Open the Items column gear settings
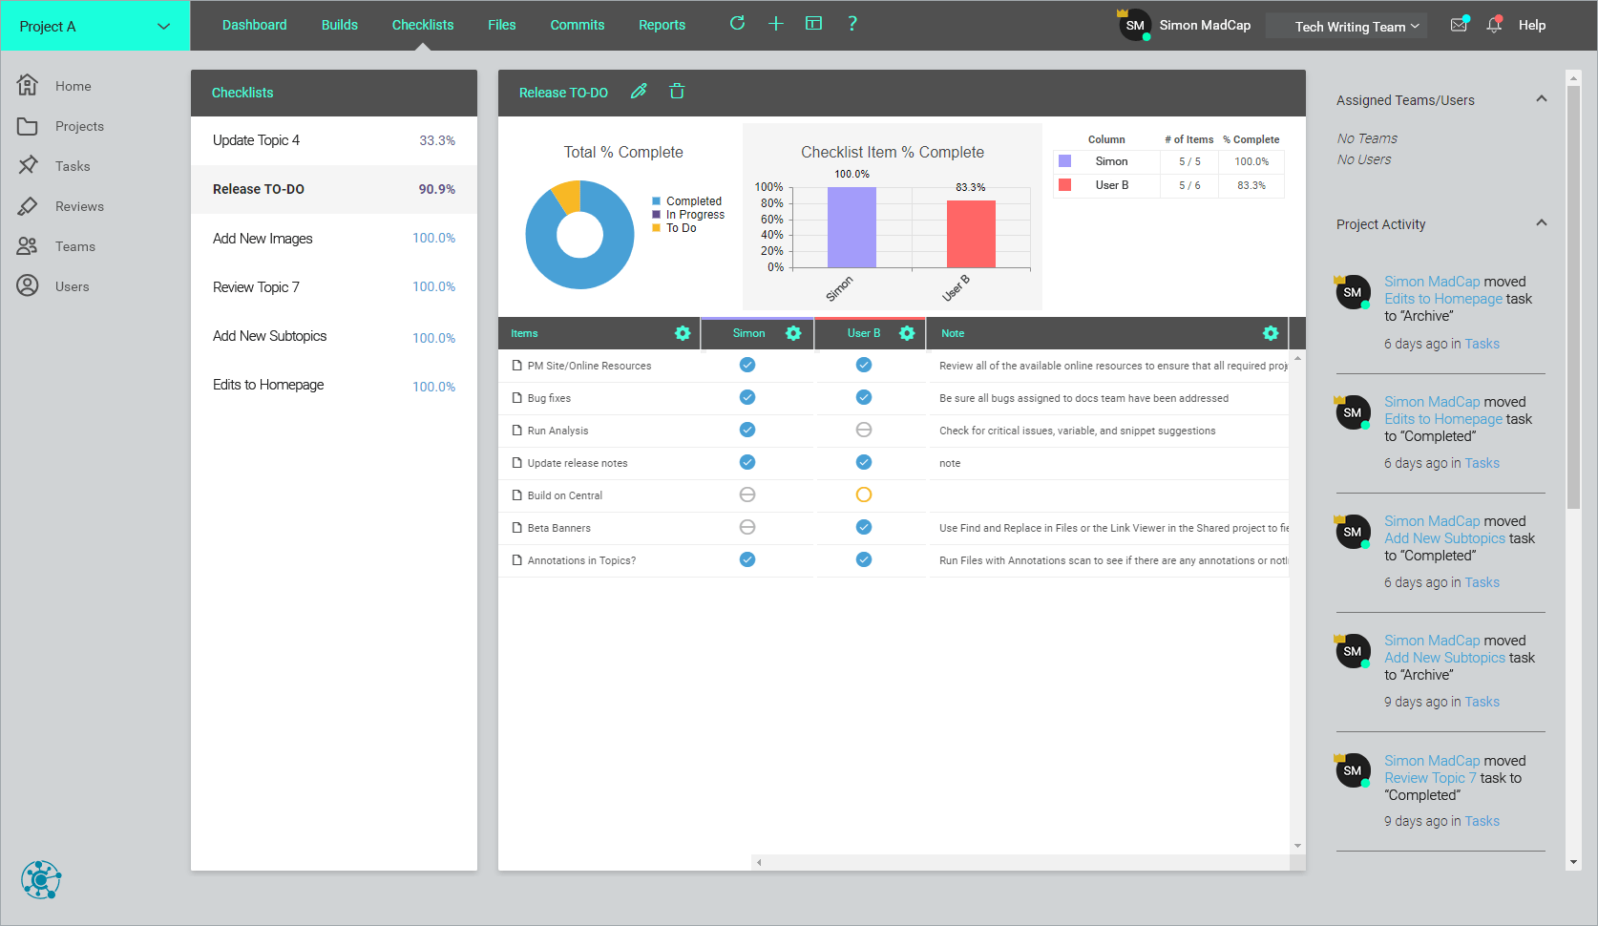 point(683,333)
